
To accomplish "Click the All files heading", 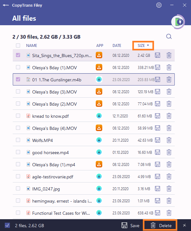I will [24, 18].
